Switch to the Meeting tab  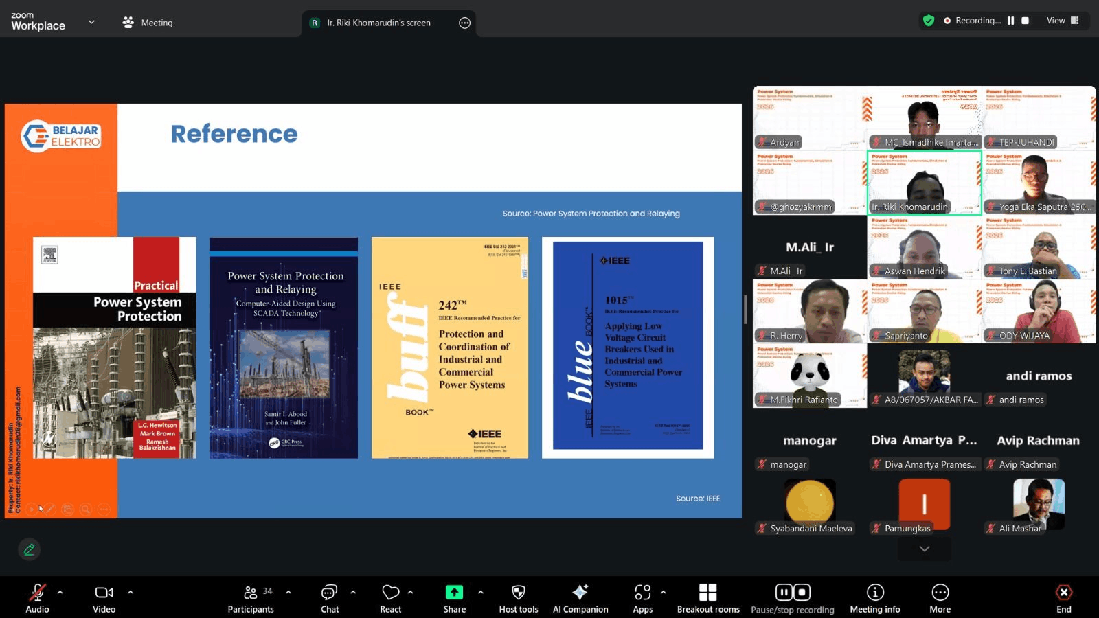(148, 23)
